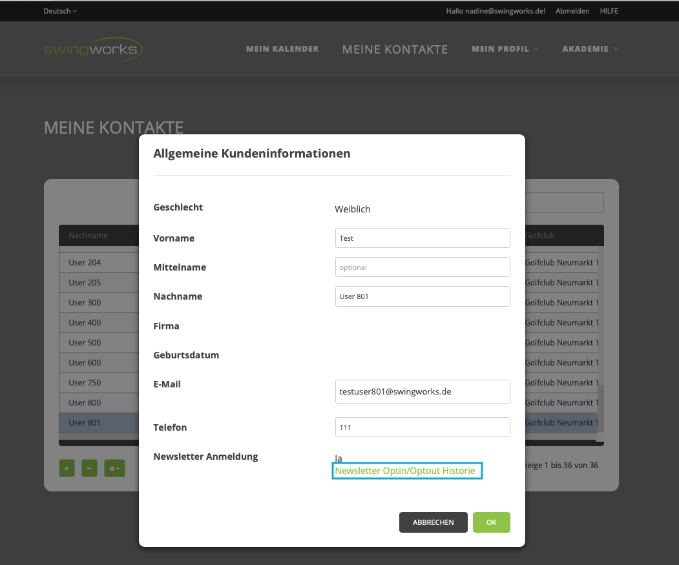
Task: Open Newsletter Optin/Optout Historie link
Action: click(x=405, y=471)
